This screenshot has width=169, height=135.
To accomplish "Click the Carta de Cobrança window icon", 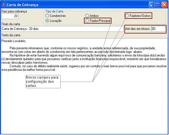I will coord(3,5).
